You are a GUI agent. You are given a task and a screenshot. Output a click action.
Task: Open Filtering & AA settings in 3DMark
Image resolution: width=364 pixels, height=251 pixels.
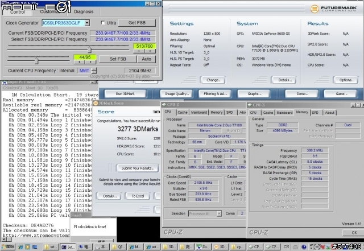pos(215,94)
